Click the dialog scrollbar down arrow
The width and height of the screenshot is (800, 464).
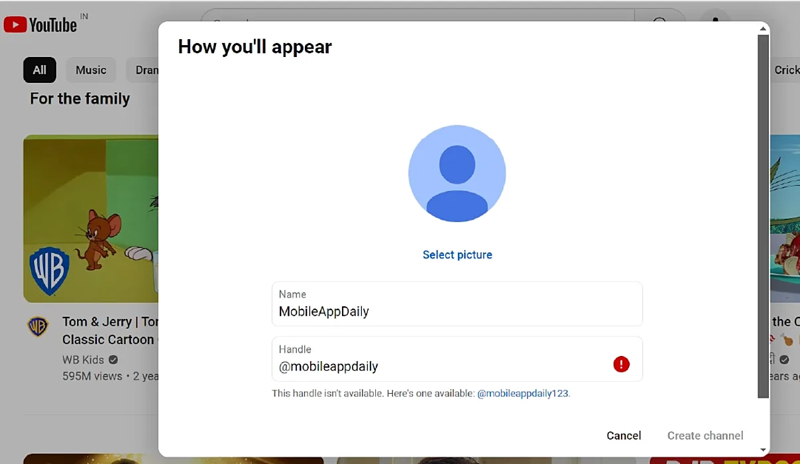(x=764, y=450)
